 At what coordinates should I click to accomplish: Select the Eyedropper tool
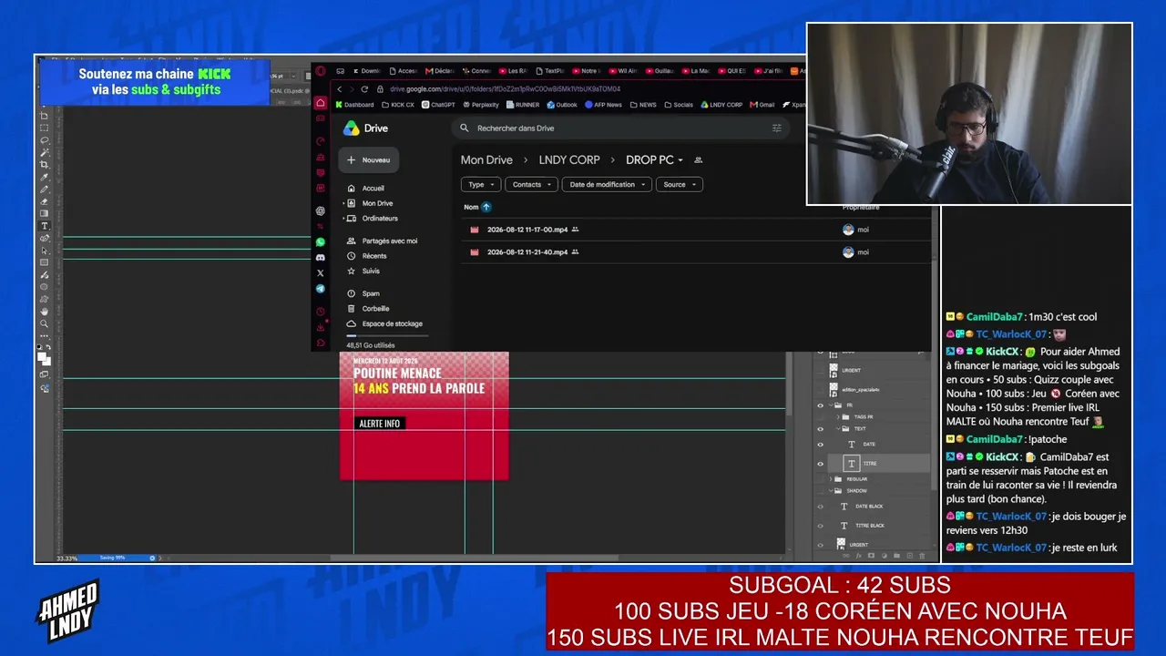click(x=44, y=177)
